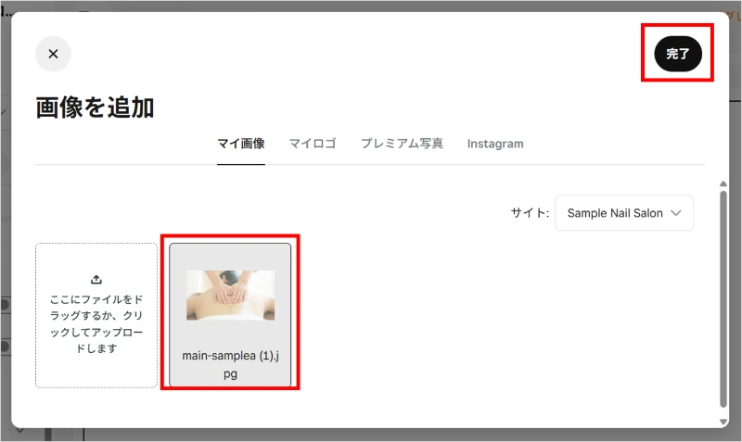Open the マイロゴ tab
The width and height of the screenshot is (742, 442).
(313, 144)
